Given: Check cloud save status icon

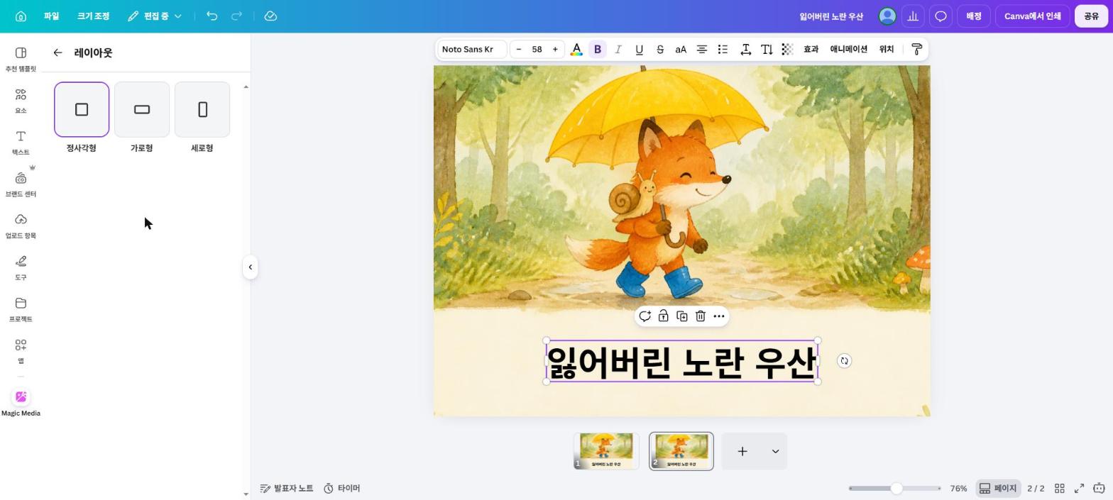Looking at the screenshot, I should point(270,16).
